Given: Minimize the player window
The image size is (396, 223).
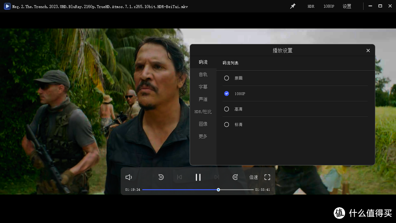Looking at the screenshot, I should tap(370, 6).
